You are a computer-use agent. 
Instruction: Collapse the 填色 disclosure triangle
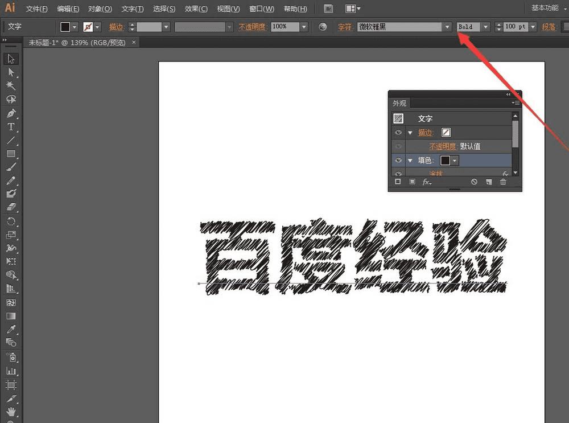pos(410,161)
